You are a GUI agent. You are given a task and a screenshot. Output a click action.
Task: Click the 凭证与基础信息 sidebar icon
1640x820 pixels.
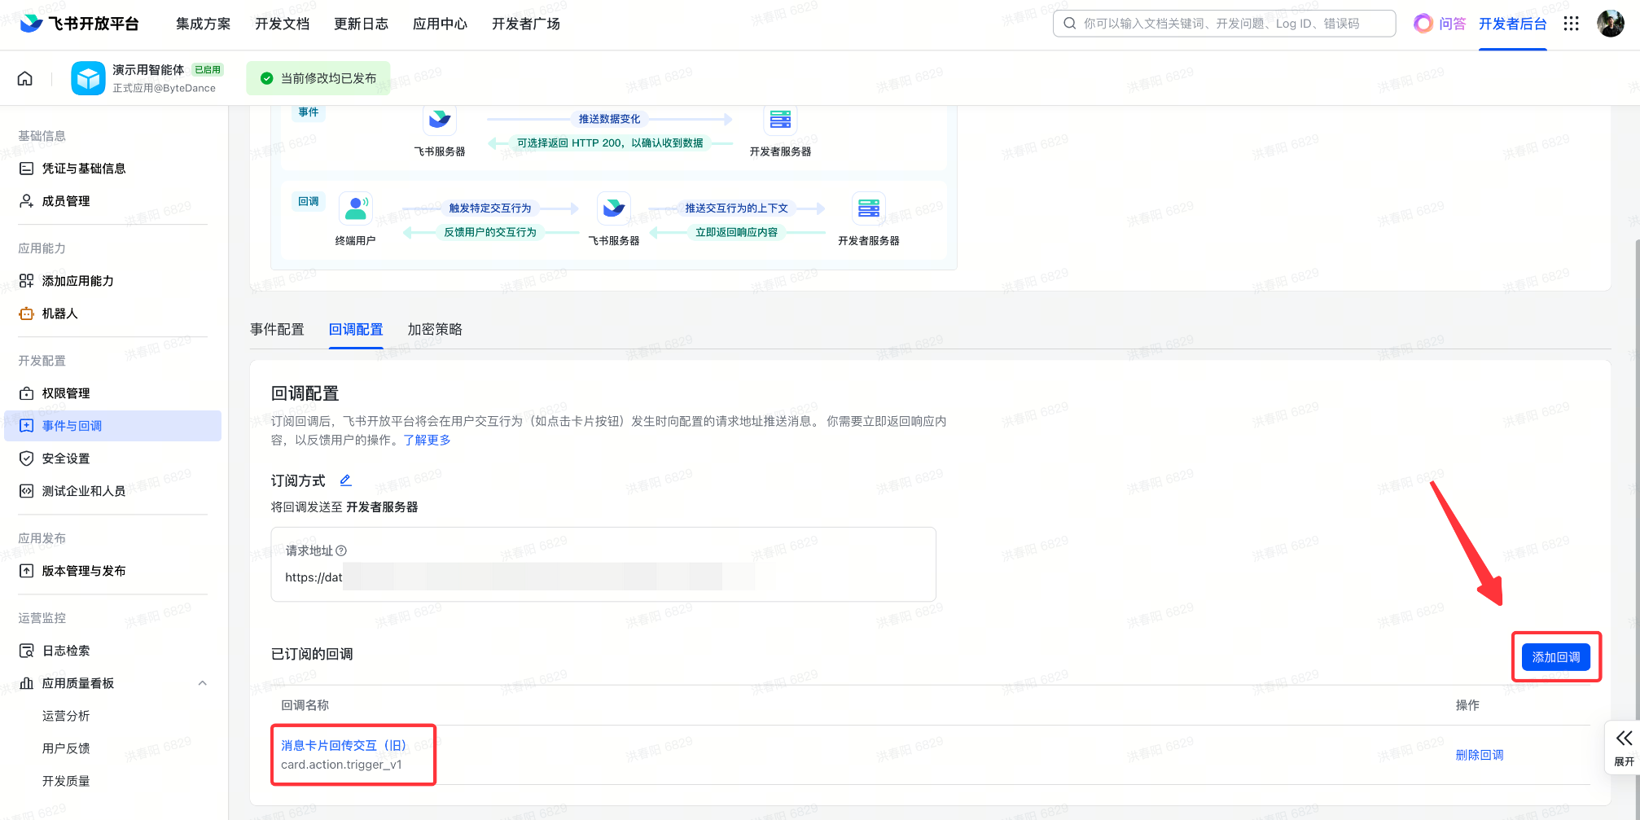[x=27, y=169]
